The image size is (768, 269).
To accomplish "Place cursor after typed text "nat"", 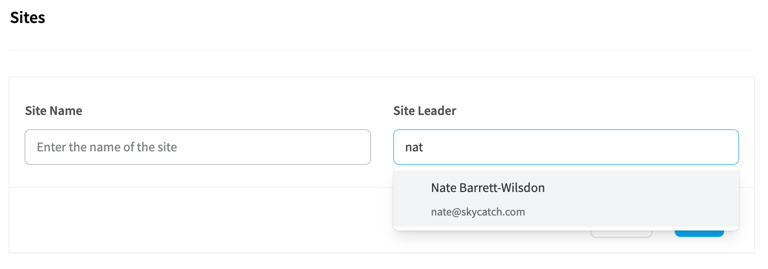I will point(424,147).
